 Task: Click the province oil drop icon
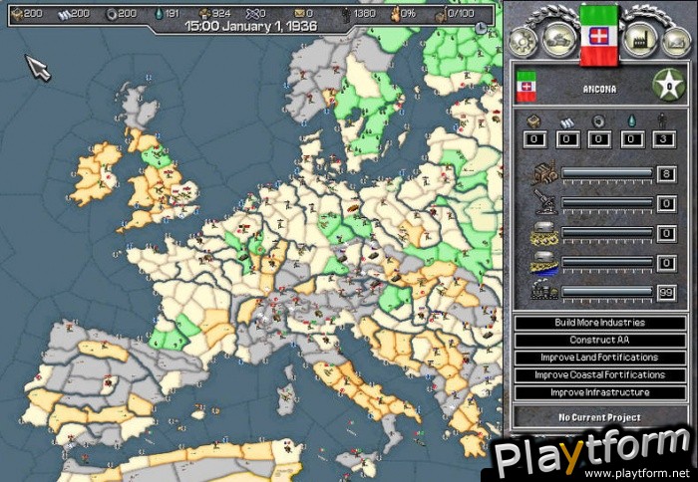pyautogui.click(x=631, y=121)
